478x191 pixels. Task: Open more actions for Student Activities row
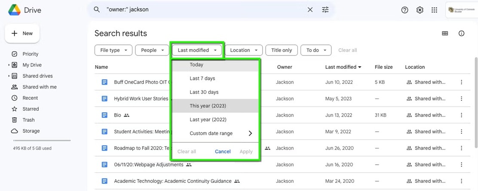[x=462, y=132]
